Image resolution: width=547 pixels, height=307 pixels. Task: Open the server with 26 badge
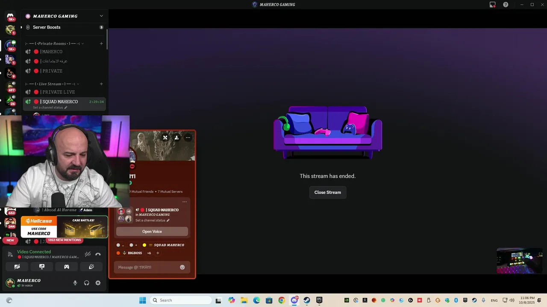coord(10,100)
